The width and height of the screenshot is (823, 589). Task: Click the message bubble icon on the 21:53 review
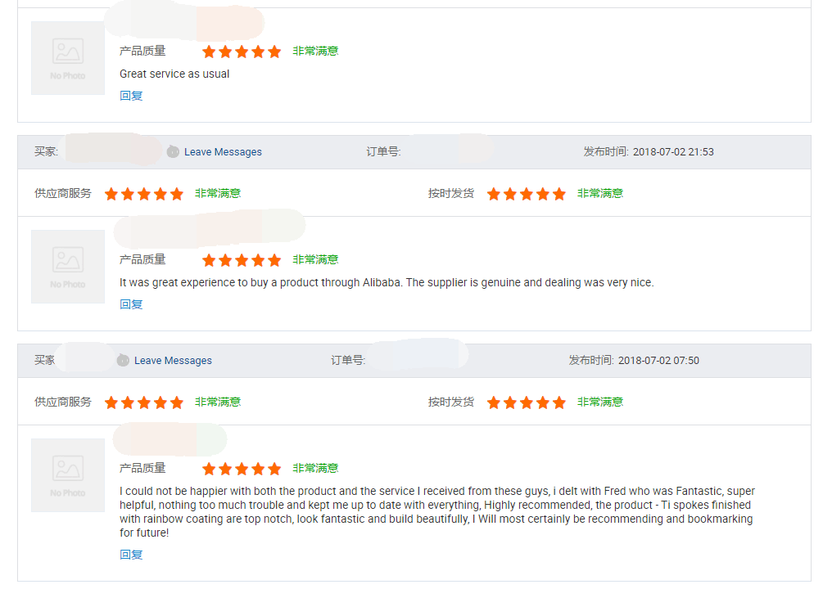coord(173,151)
